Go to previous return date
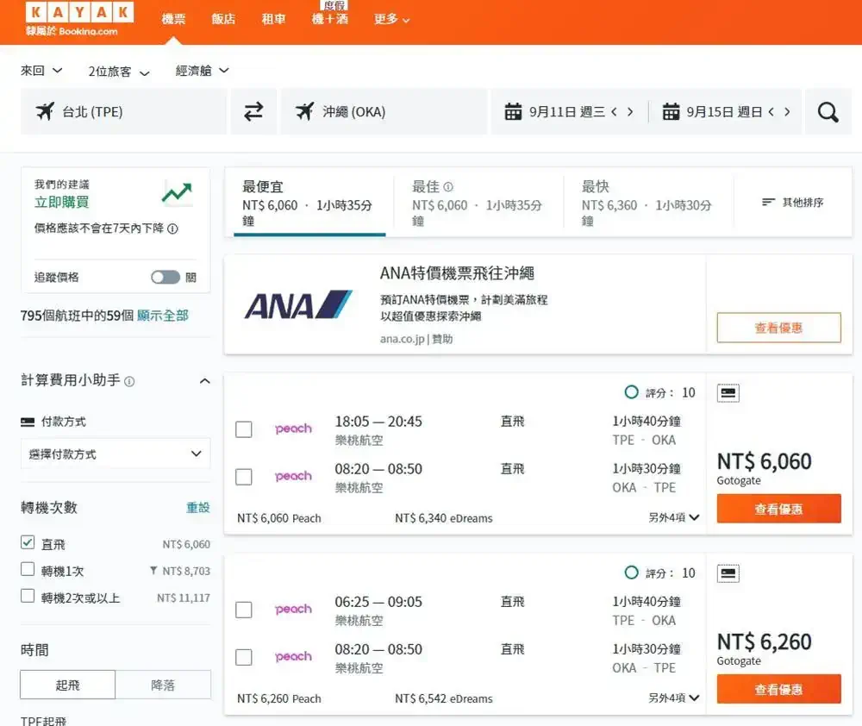Viewport: 862px width, 726px height. 771,111
